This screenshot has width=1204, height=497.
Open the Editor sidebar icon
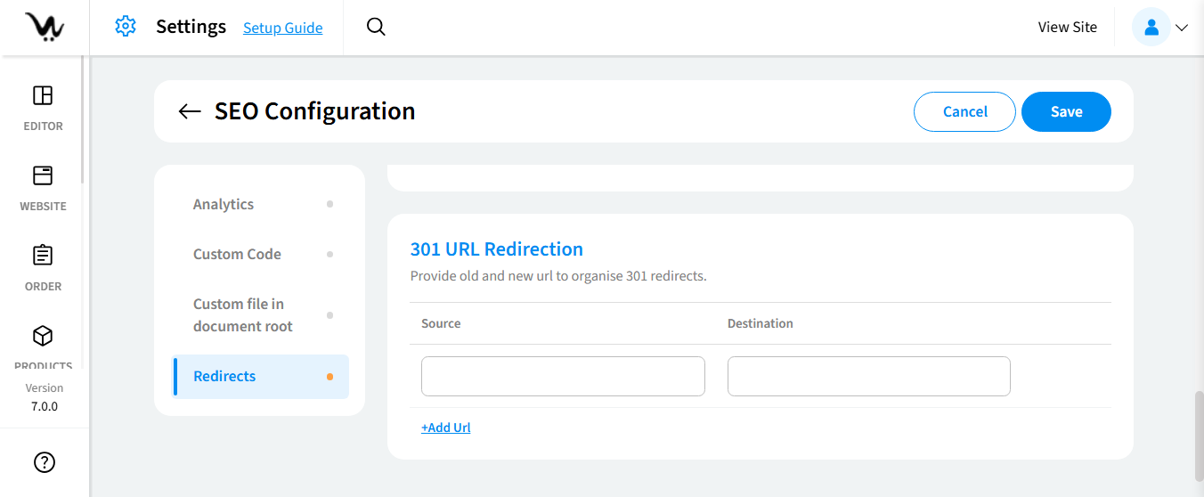point(43,96)
